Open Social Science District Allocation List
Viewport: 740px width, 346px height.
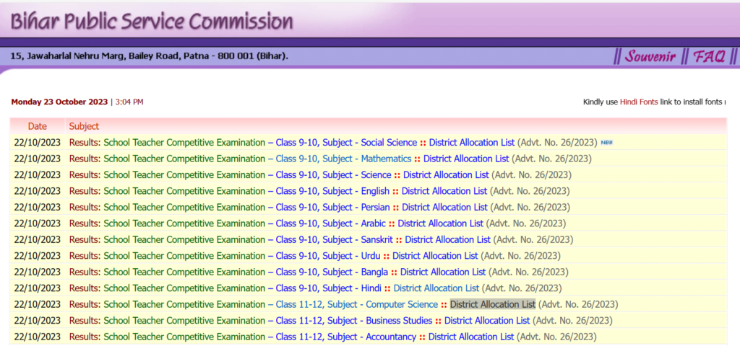pos(471,143)
